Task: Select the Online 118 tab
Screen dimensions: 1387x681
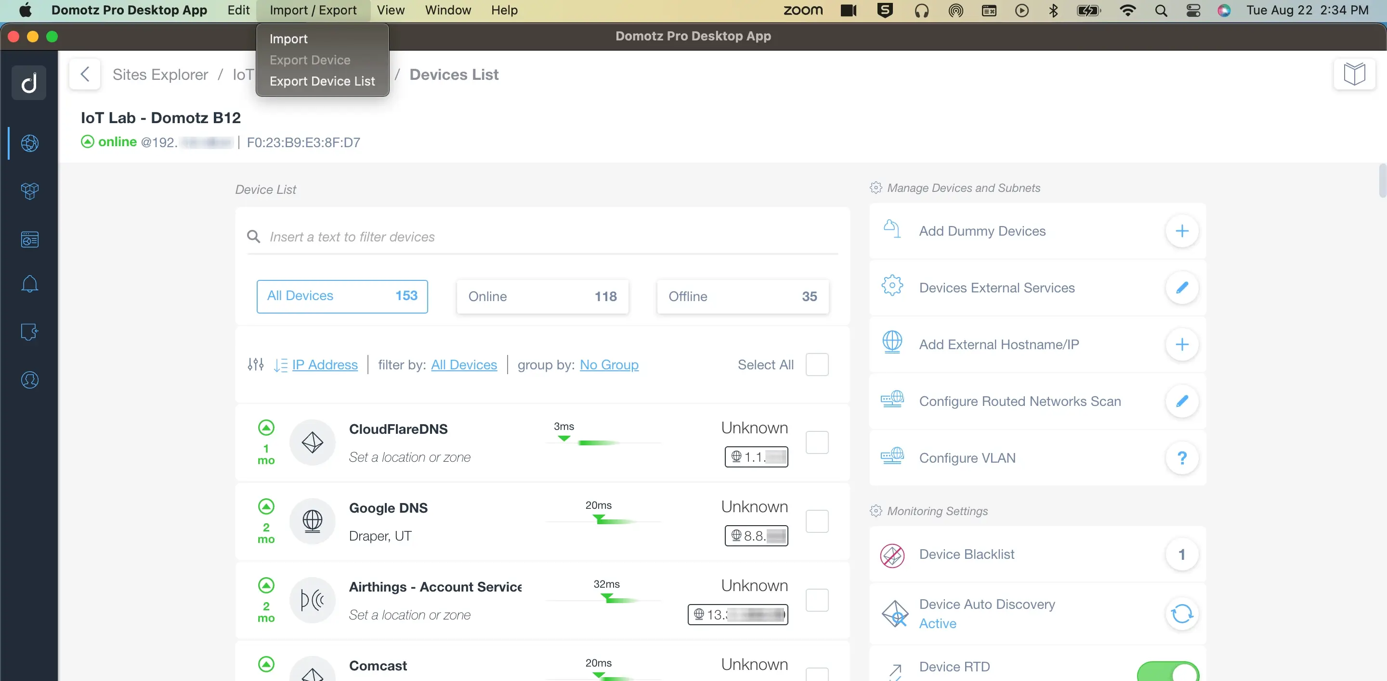Action: [x=542, y=296]
